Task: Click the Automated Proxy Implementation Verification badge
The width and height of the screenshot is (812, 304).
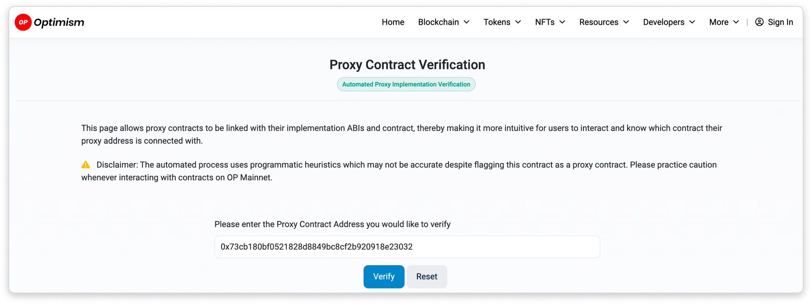Action: coord(406,84)
